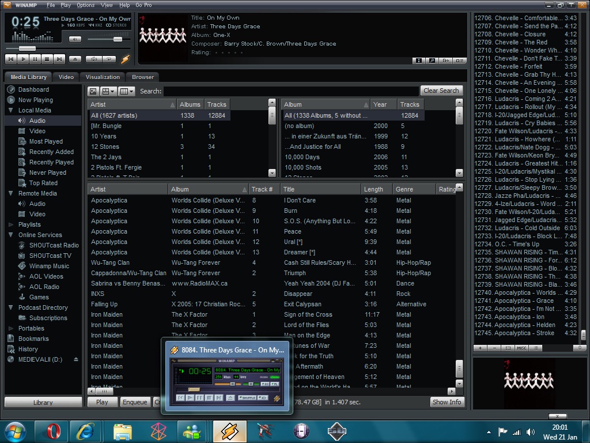The height and width of the screenshot is (443, 590).
Task: Switch to the Video tab
Action: pyautogui.click(x=66, y=77)
